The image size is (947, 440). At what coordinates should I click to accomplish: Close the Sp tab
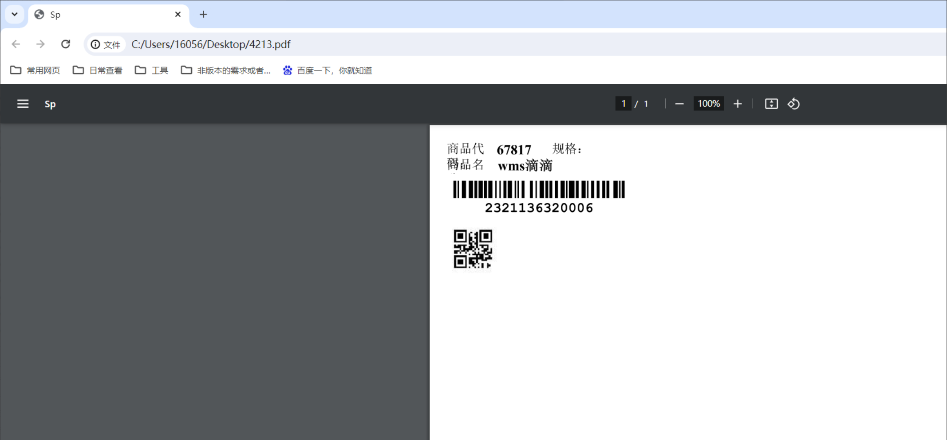(x=178, y=14)
